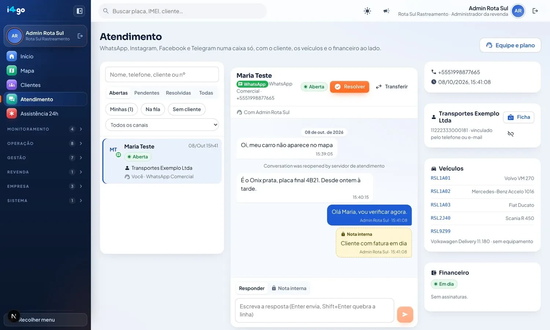Send reply with the orange arrow button
This screenshot has height=330, width=550.
pyautogui.click(x=405, y=314)
